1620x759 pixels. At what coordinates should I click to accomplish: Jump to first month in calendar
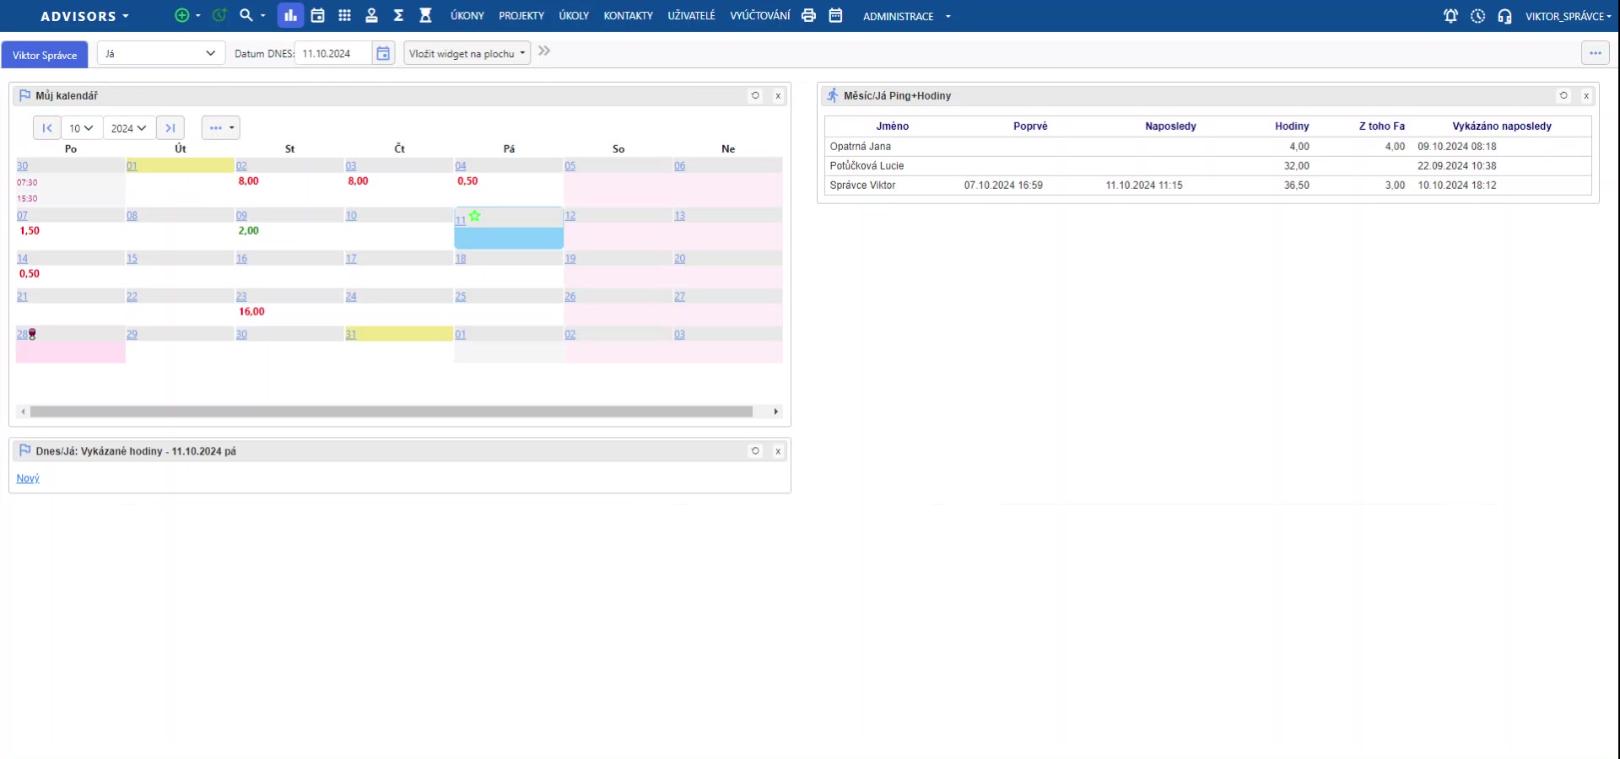point(47,128)
